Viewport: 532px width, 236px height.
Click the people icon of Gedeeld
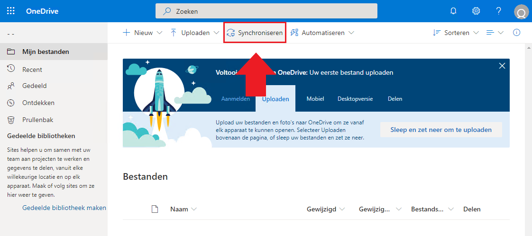pyautogui.click(x=11, y=86)
